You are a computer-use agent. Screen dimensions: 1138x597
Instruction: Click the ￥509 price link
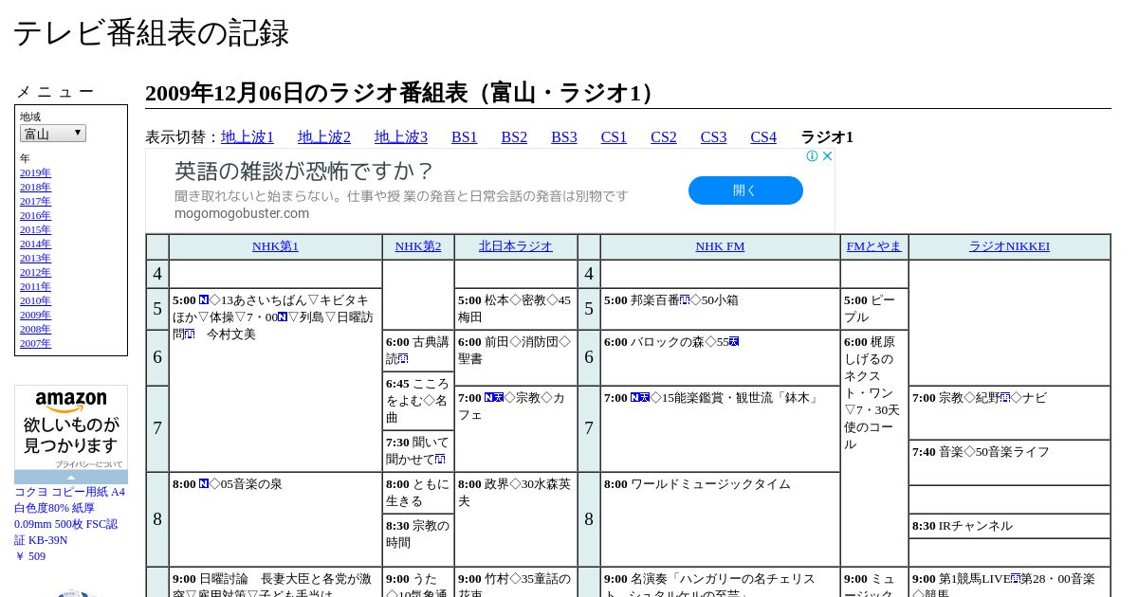point(29,557)
